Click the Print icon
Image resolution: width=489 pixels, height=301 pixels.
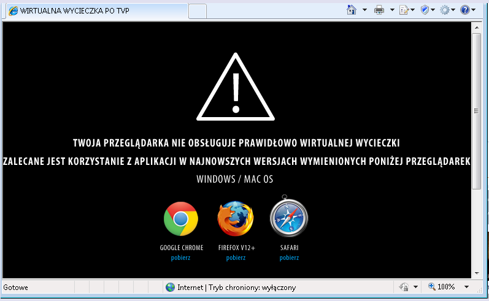[379, 10]
